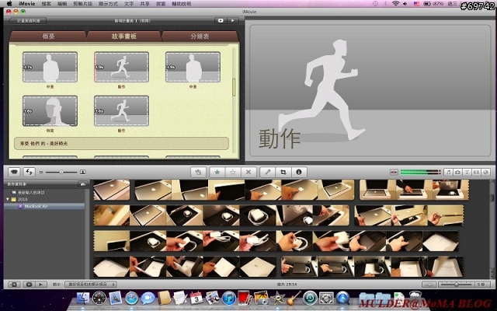This screenshot has height=311, width=497.
Task: Open the volume control in menu bar
Action: pos(405,4)
